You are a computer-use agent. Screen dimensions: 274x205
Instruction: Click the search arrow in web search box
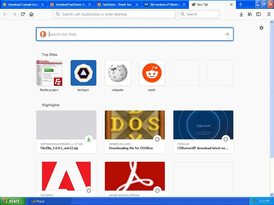tap(227, 34)
